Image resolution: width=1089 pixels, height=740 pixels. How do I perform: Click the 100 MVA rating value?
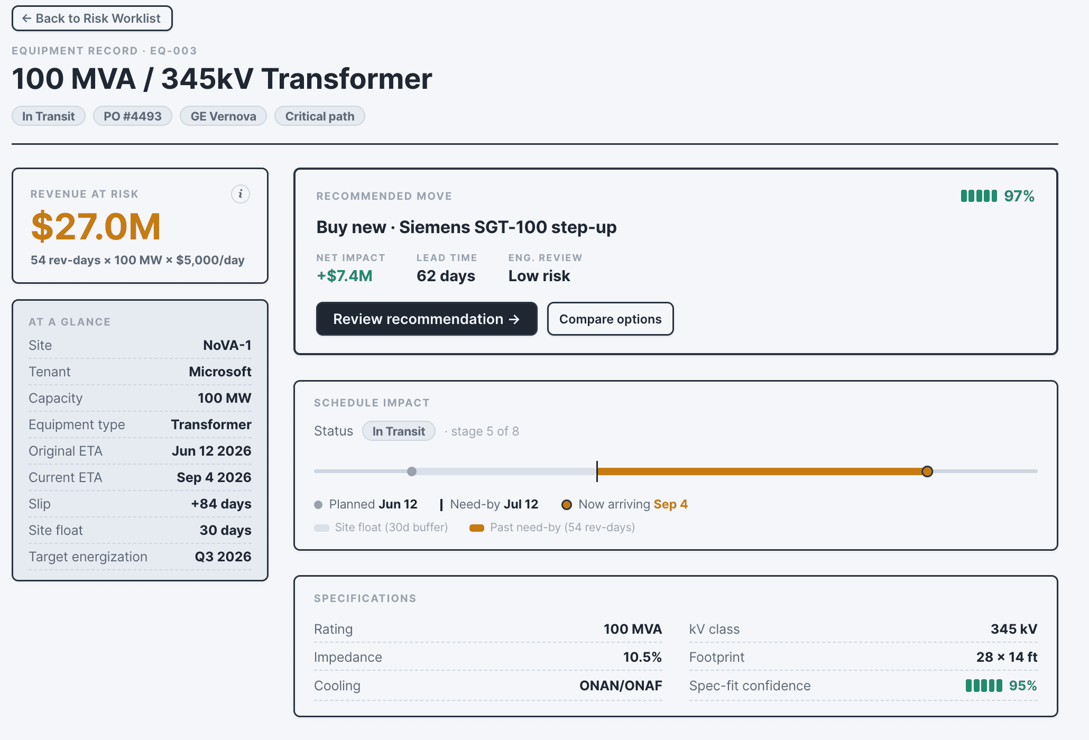(x=633, y=629)
